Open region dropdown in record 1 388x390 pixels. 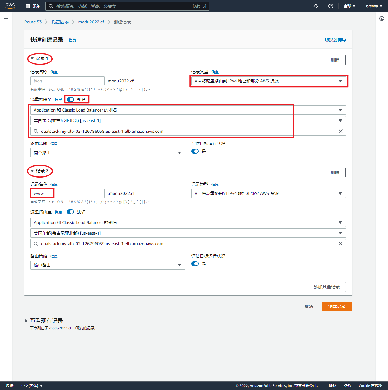coord(188,121)
